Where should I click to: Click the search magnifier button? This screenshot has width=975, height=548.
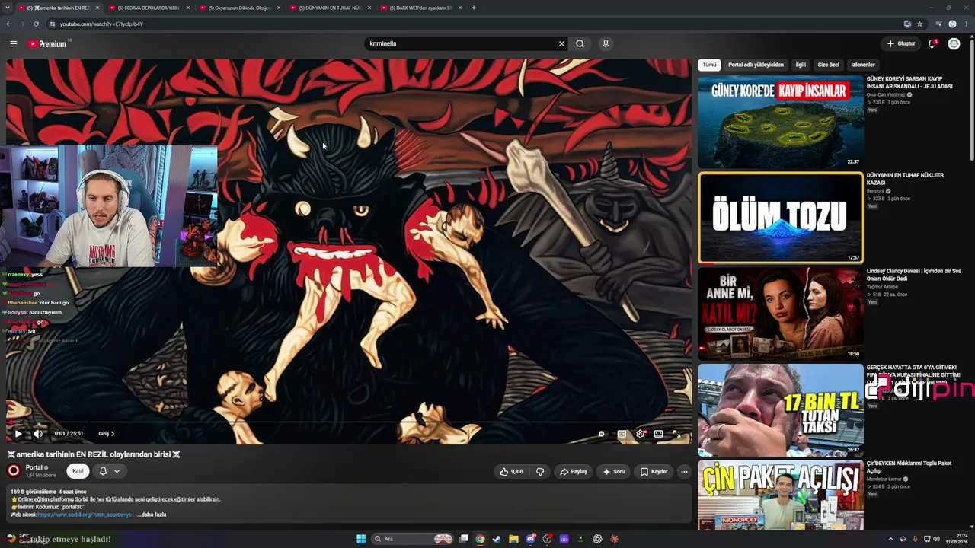[x=580, y=44]
